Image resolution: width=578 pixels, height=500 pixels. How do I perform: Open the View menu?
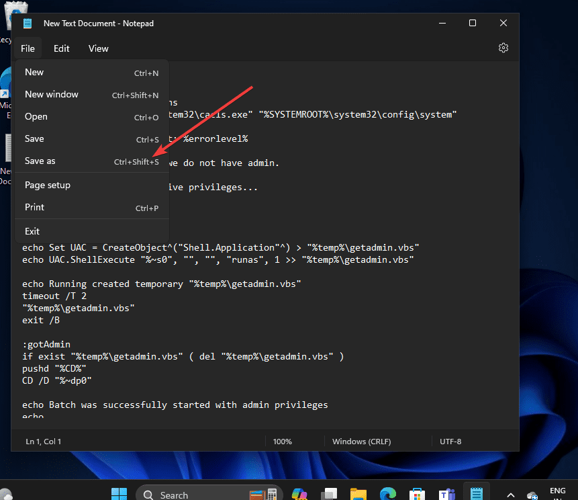tap(99, 48)
